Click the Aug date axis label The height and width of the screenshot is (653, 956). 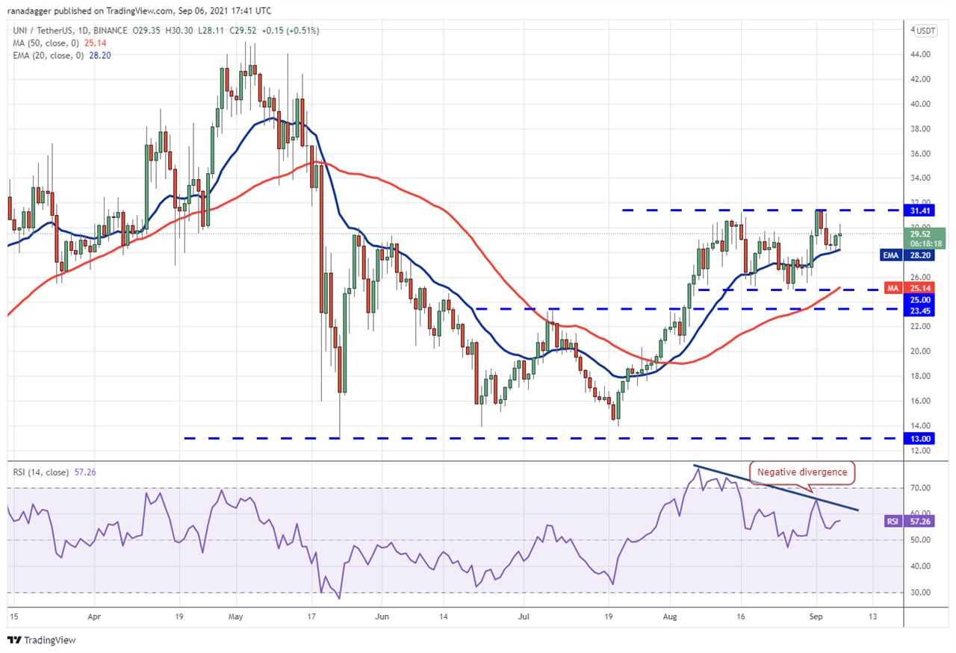tap(670, 619)
